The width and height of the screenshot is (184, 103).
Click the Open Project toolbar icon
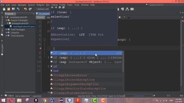pos(14,9)
